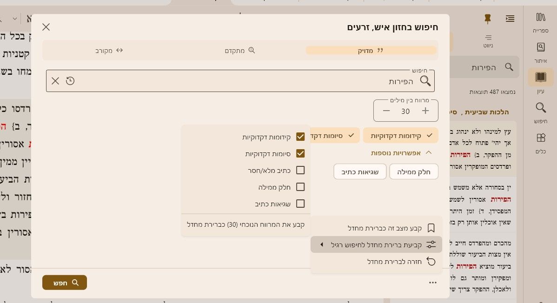Click the text list icon near pin
557x303 pixels.
point(510,19)
